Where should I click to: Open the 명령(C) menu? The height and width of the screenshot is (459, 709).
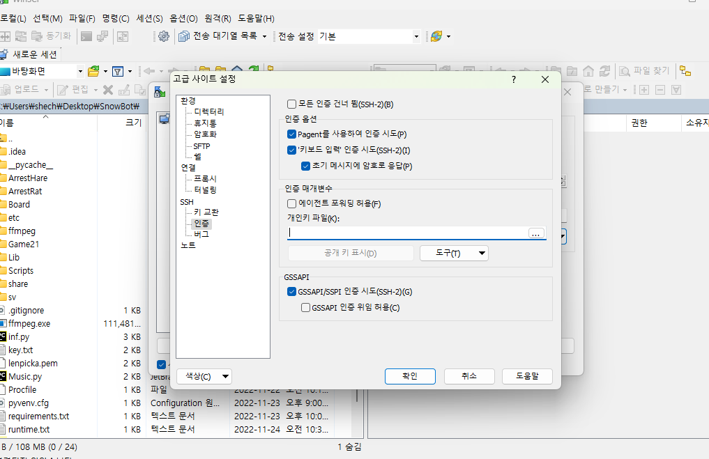(116, 19)
